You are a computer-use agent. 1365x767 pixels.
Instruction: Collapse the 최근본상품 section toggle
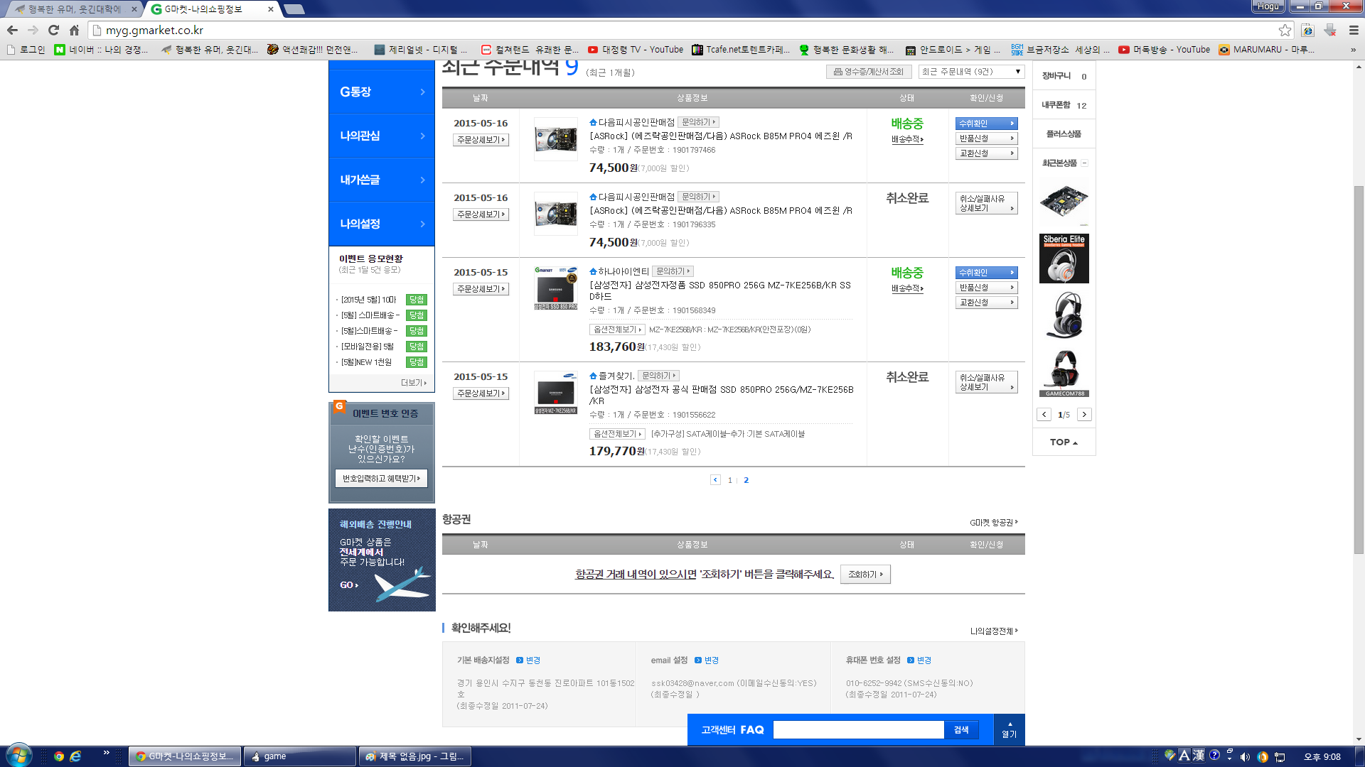point(1084,163)
